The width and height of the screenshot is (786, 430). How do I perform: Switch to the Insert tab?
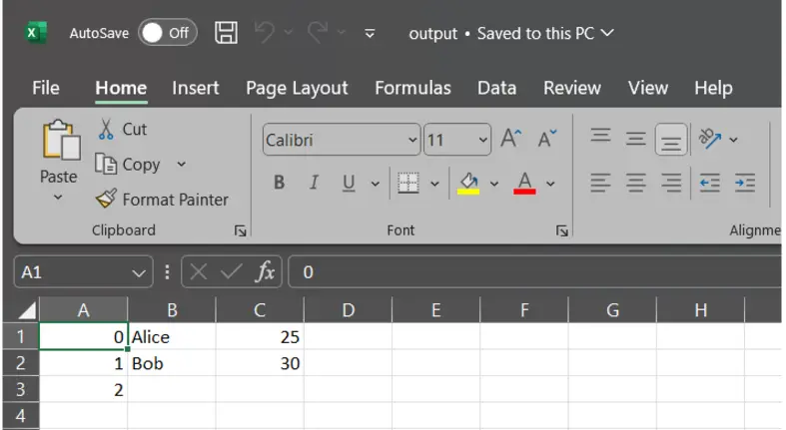tap(196, 88)
